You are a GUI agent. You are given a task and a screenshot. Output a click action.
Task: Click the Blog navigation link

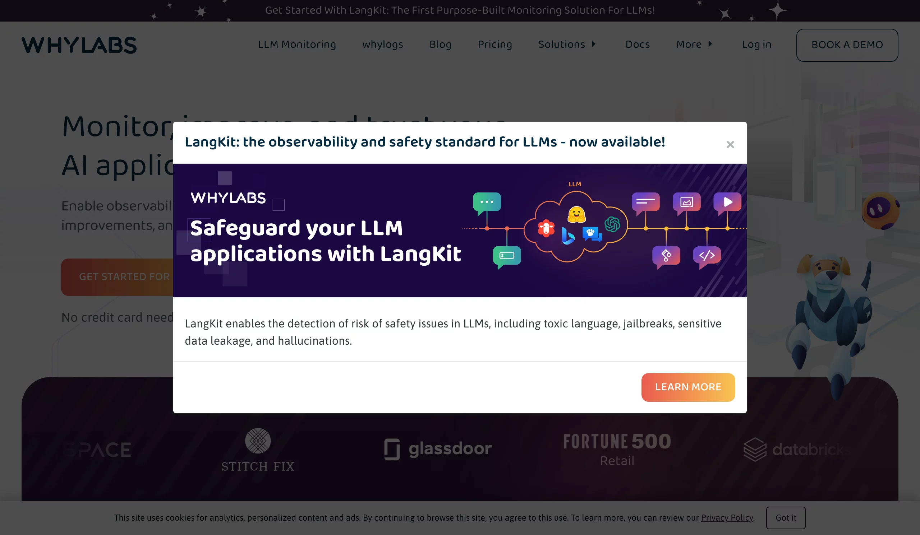440,45
